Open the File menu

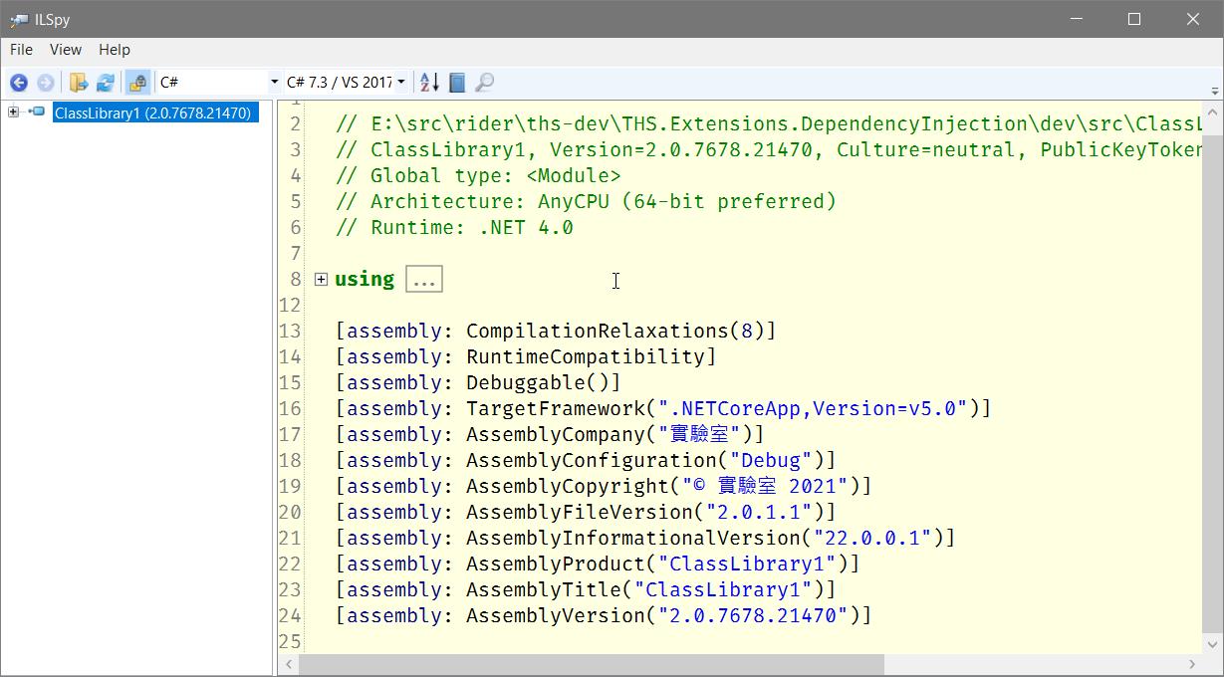point(21,50)
